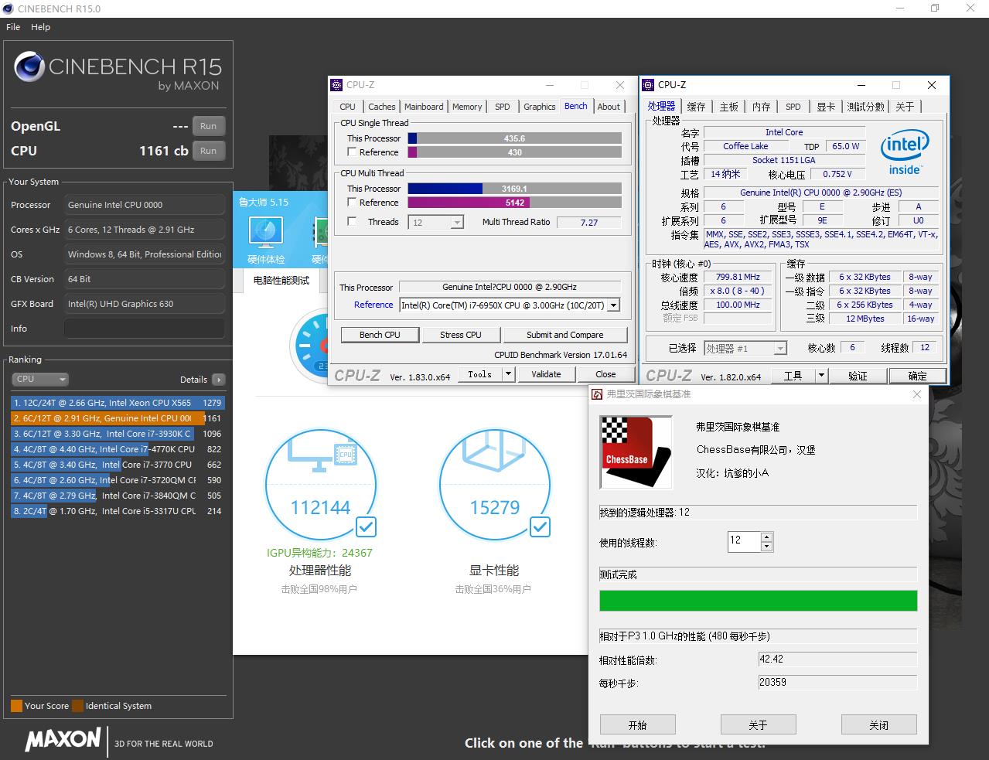Screen dimensions: 989x760
Task: Open the File menu in Cinebench
Action: tap(13, 26)
